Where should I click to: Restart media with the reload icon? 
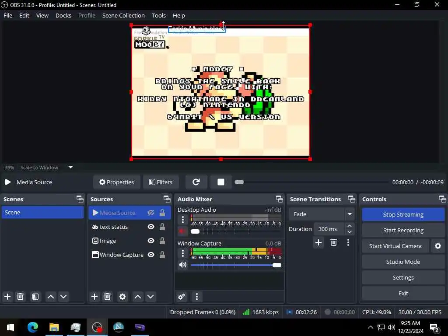click(x=196, y=182)
